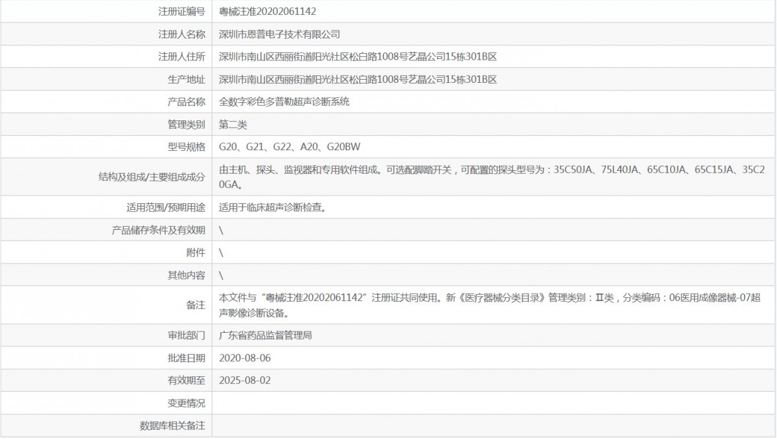Click the address value in the 生产地址 row
Viewport: 777px width, 439px height.
point(358,79)
